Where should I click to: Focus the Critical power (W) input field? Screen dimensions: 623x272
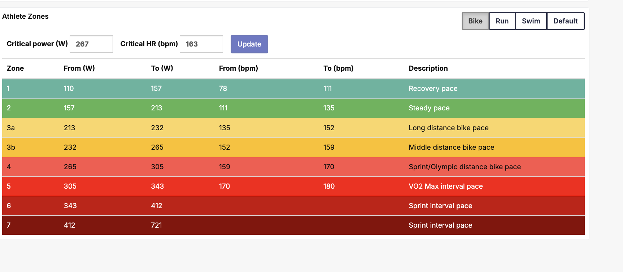click(x=91, y=44)
